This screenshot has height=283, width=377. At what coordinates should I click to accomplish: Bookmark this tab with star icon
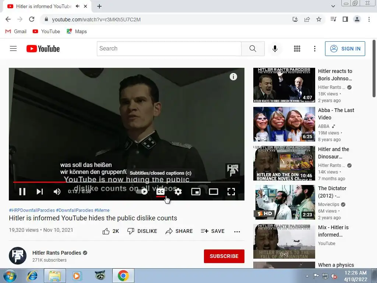[319, 19]
